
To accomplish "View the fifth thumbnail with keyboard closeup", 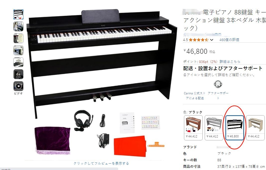I will tap(18, 62).
